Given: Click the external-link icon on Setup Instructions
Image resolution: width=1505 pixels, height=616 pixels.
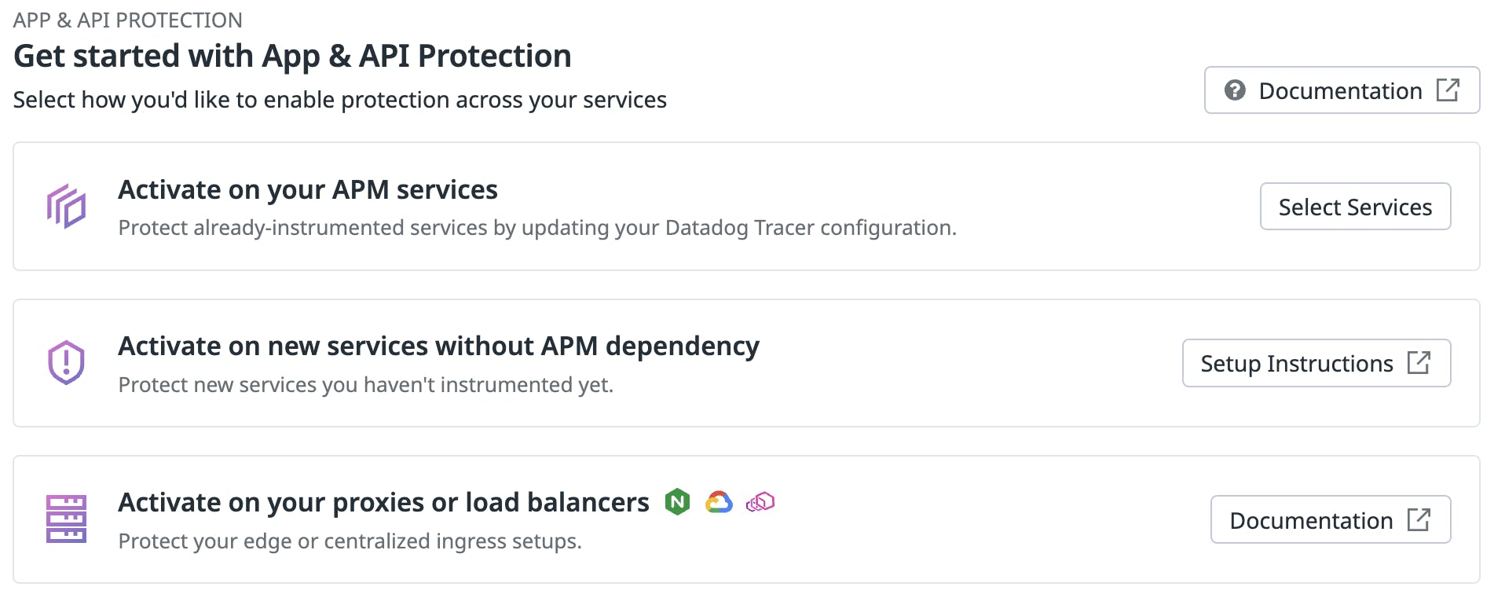Looking at the screenshot, I should pos(1420,363).
